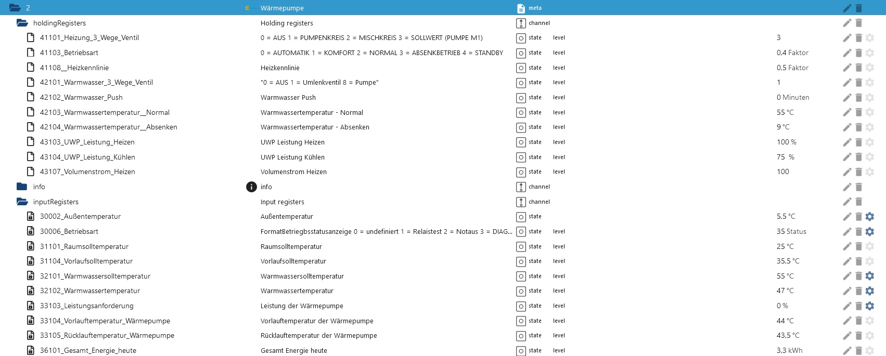Image resolution: width=886 pixels, height=356 pixels.
Task: Edit 42104_Warmwassertemperatur__Absenken object
Action: [847, 127]
